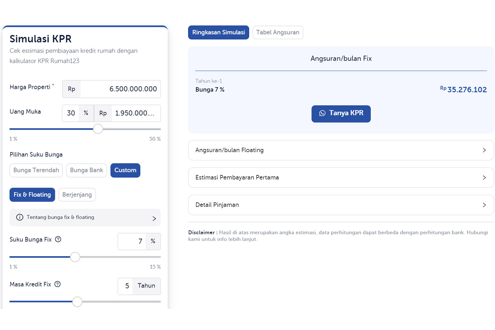Click info icon in Tentang bunga banner
The width and height of the screenshot is (495, 330).
tap(19, 217)
